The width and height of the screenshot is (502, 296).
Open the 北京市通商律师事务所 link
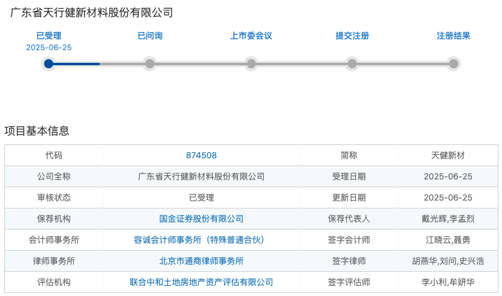tap(201, 261)
